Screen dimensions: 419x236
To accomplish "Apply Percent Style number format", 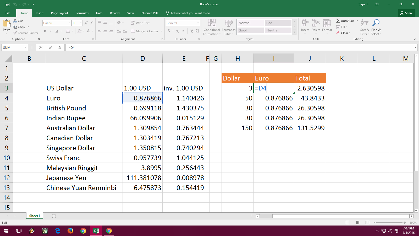I will click(177, 31).
